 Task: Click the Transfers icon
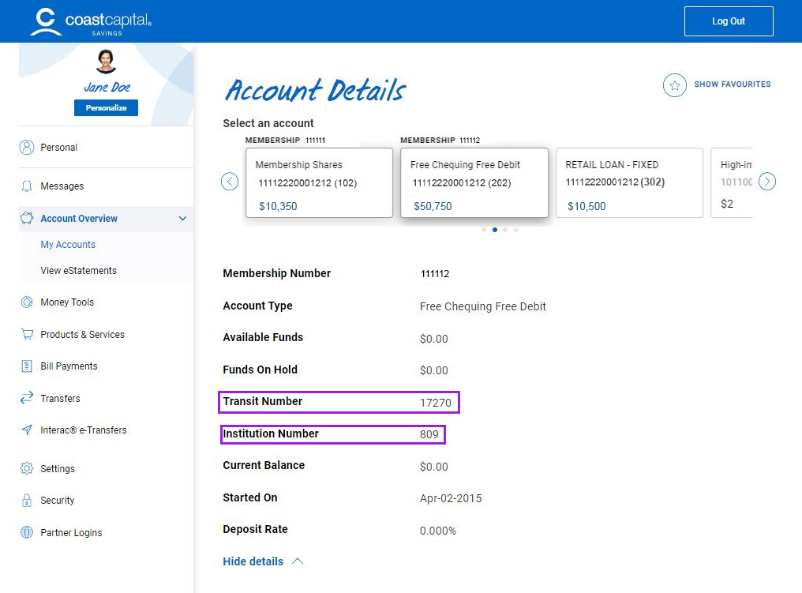pos(24,398)
